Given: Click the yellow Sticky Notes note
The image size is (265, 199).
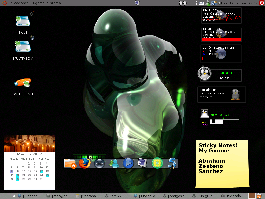Looking at the screenshot, I should pos(222,164).
